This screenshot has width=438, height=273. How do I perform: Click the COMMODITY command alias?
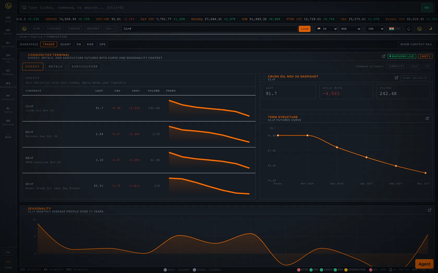coord(396,67)
